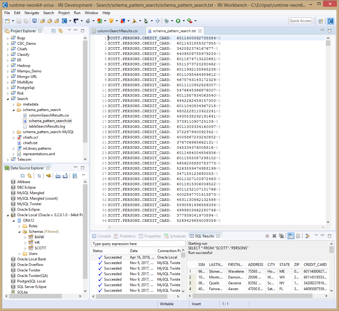The image size is (339, 311).
Task: Click the query expression input field
Action: click(x=138, y=244)
